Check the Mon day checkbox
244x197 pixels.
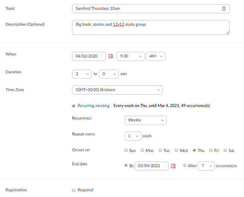(142, 150)
